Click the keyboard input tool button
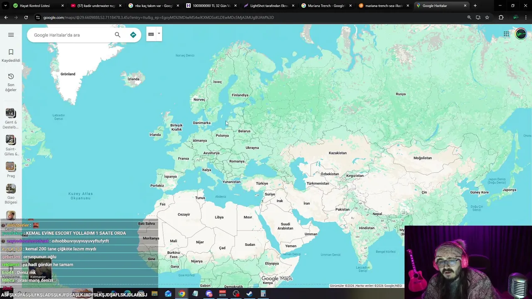This screenshot has height=299, width=532. point(151,34)
